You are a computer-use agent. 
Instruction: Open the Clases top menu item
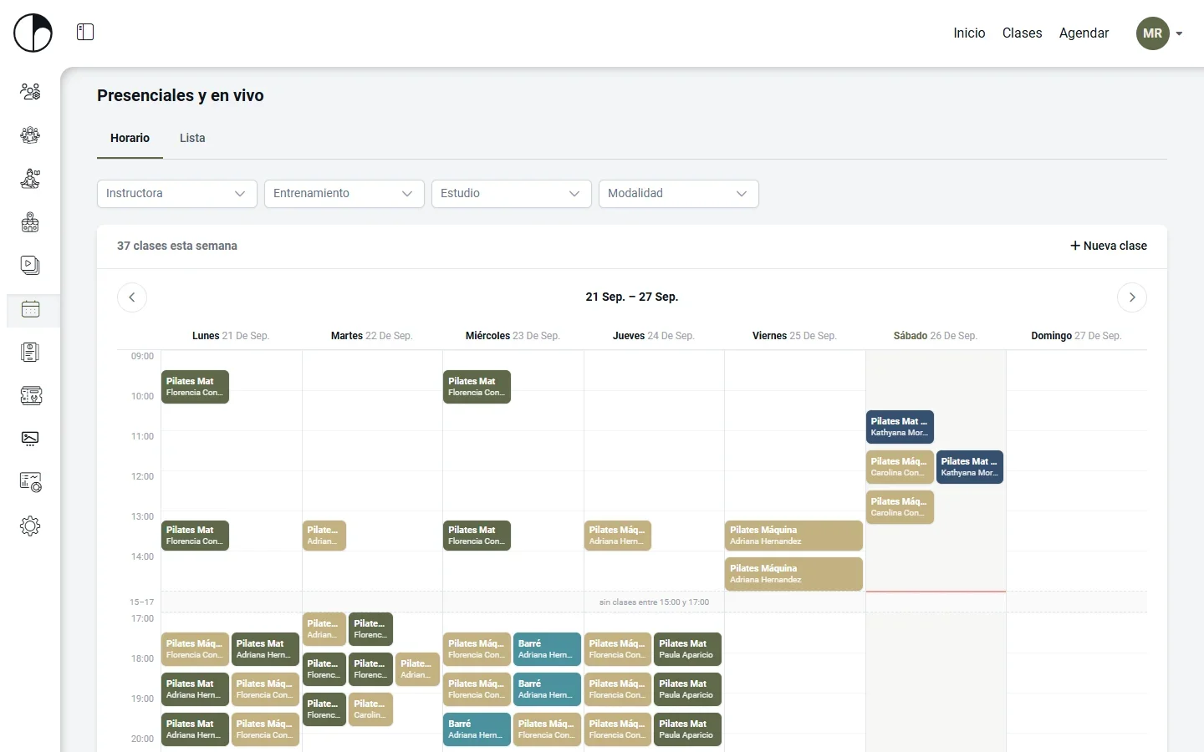click(1022, 33)
